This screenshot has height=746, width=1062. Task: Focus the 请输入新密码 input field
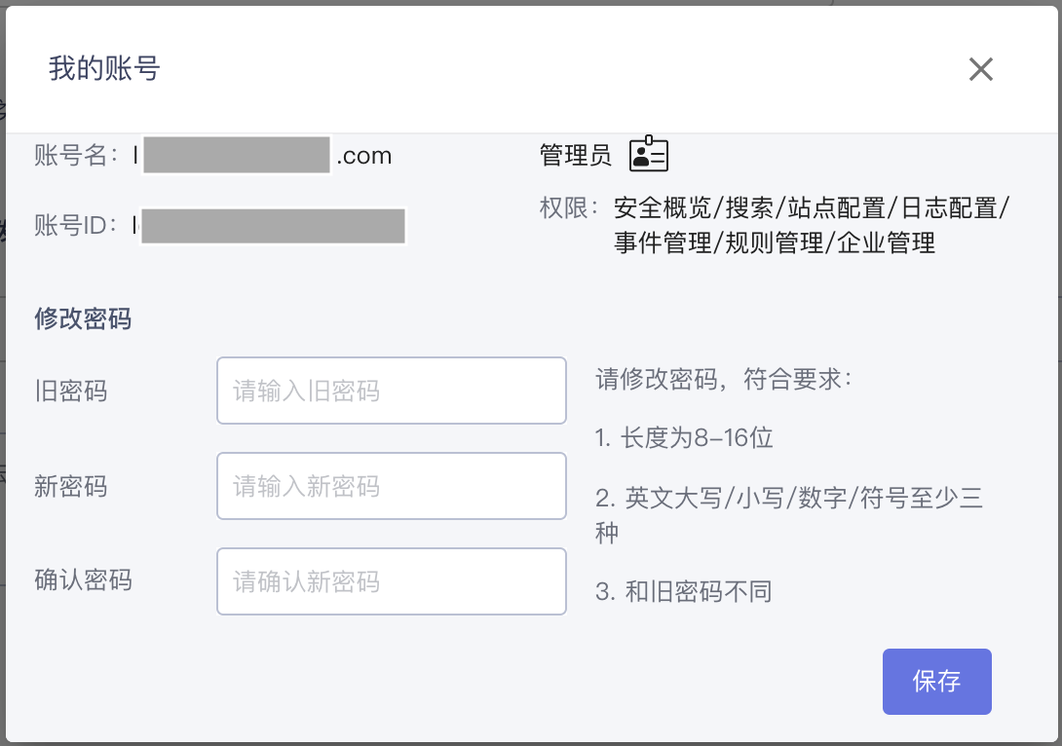[x=392, y=486]
